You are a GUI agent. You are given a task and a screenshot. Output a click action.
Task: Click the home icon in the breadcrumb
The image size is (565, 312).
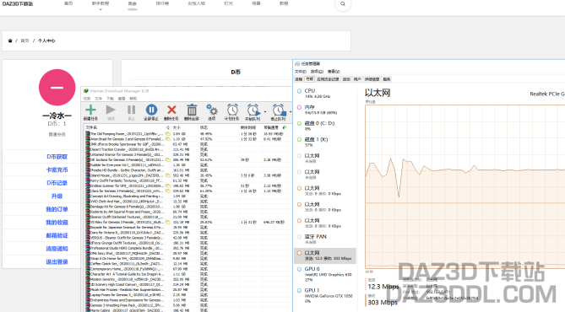click(10, 40)
